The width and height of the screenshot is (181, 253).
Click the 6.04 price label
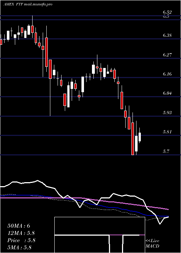(167, 93)
